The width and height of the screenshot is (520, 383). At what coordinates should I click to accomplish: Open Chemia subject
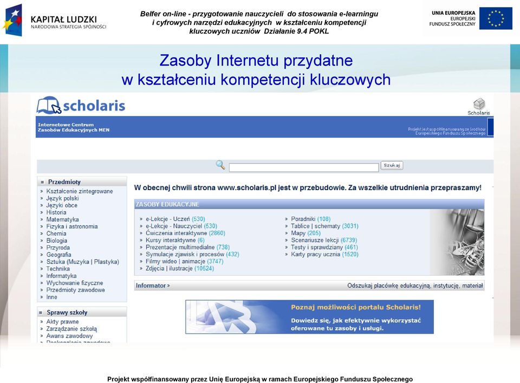tap(56, 233)
